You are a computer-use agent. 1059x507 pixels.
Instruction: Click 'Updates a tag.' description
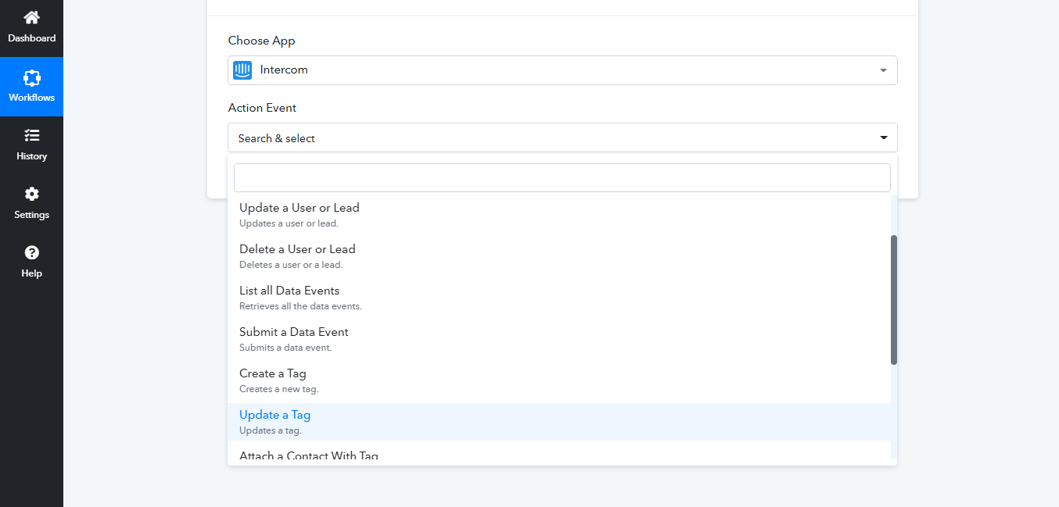(x=271, y=430)
